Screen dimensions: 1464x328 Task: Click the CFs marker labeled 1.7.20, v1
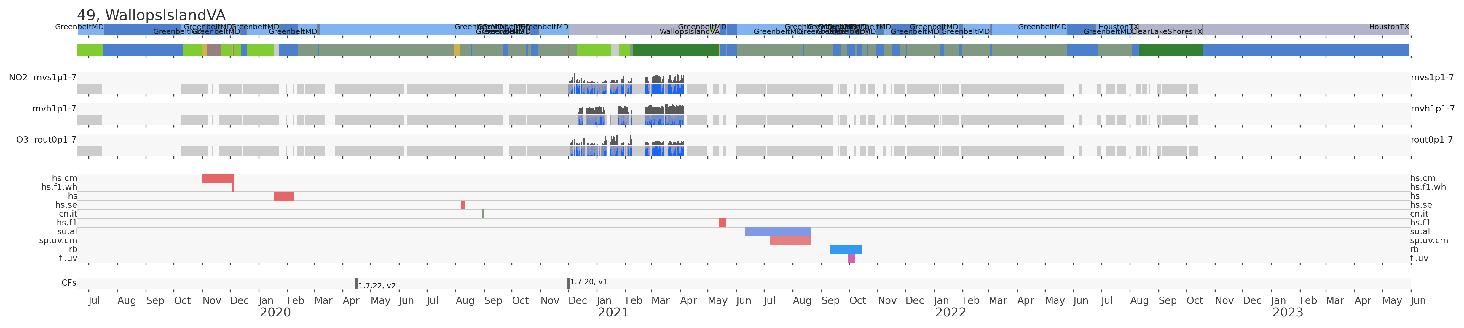click(x=568, y=283)
